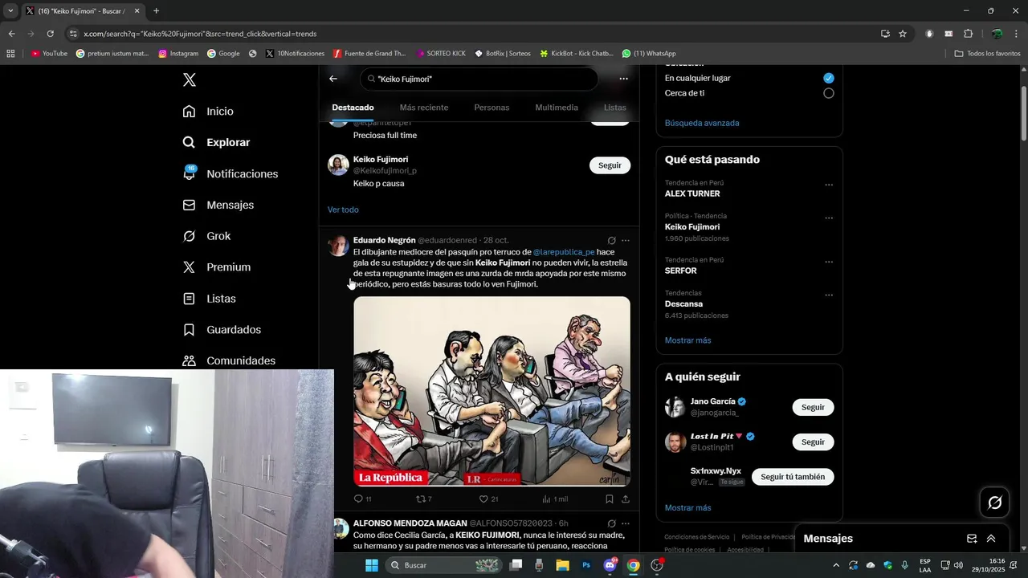
Task: Open ALEX TURNER trend
Action: point(692,193)
